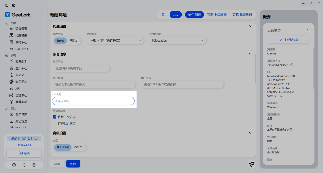Screen dimensions: 323x173
Task: Collapse the 高级设置 section
Action: click(x=249, y=133)
